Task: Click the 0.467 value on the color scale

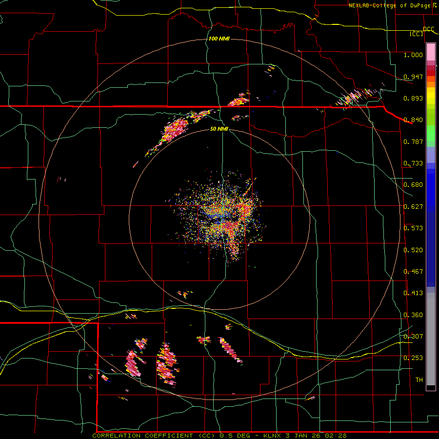Action: (x=413, y=272)
